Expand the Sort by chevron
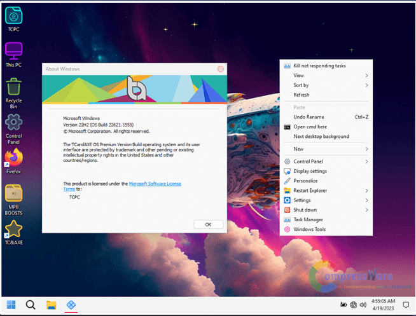This screenshot has height=316, width=416. click(x=366, y=85)
